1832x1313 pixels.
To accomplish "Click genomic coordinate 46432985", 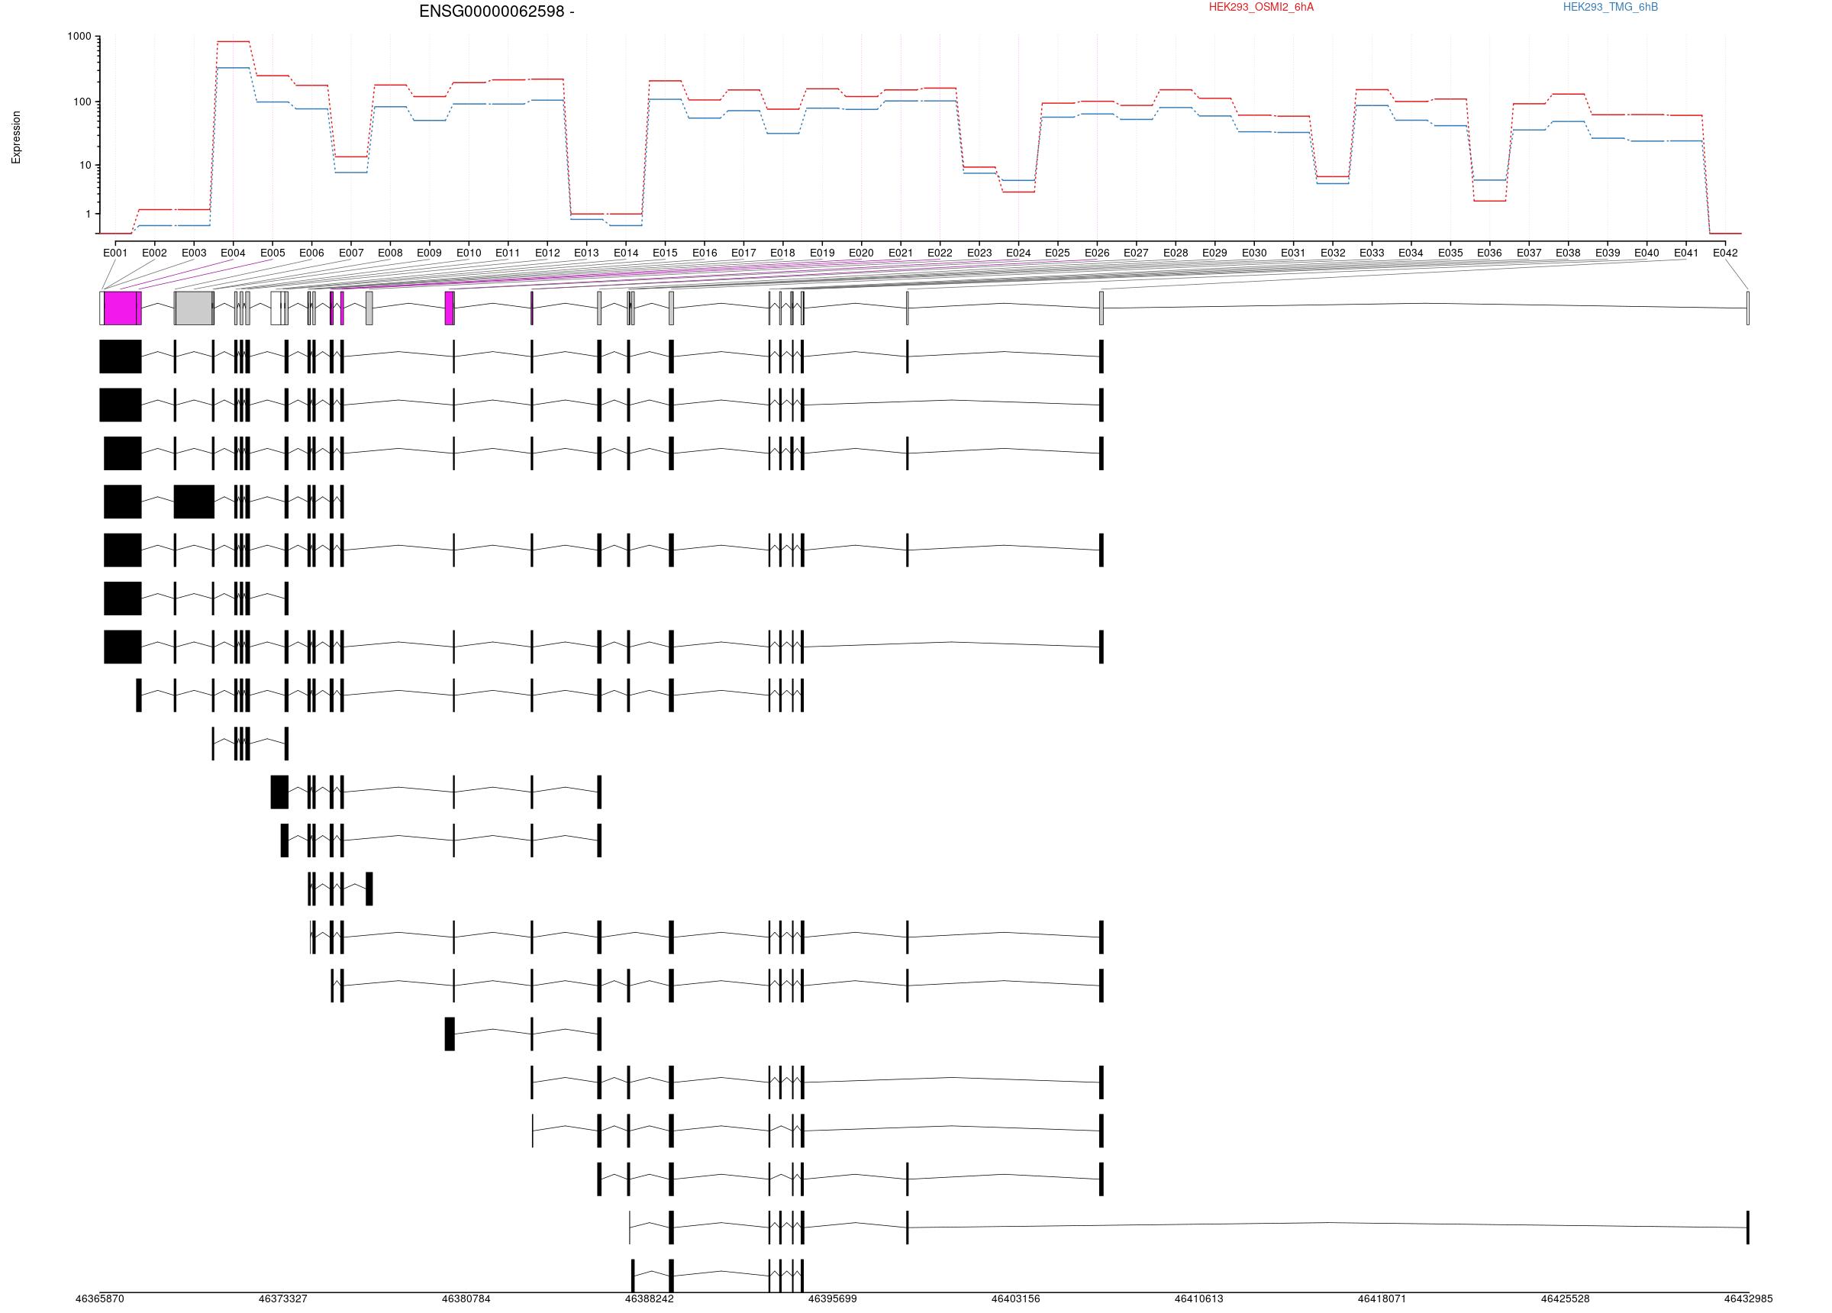I will click(x=1749, y=1299).
